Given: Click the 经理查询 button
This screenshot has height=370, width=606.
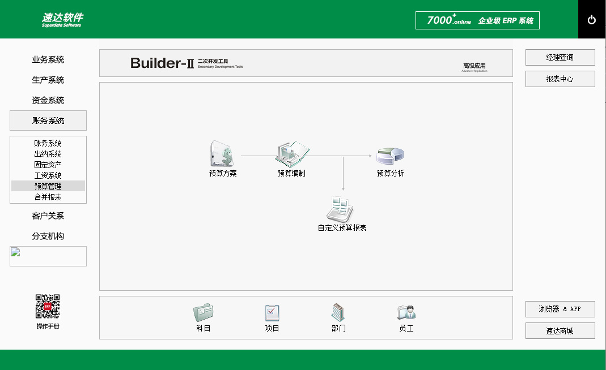Looking at the screenshot, I should [560, 57].
